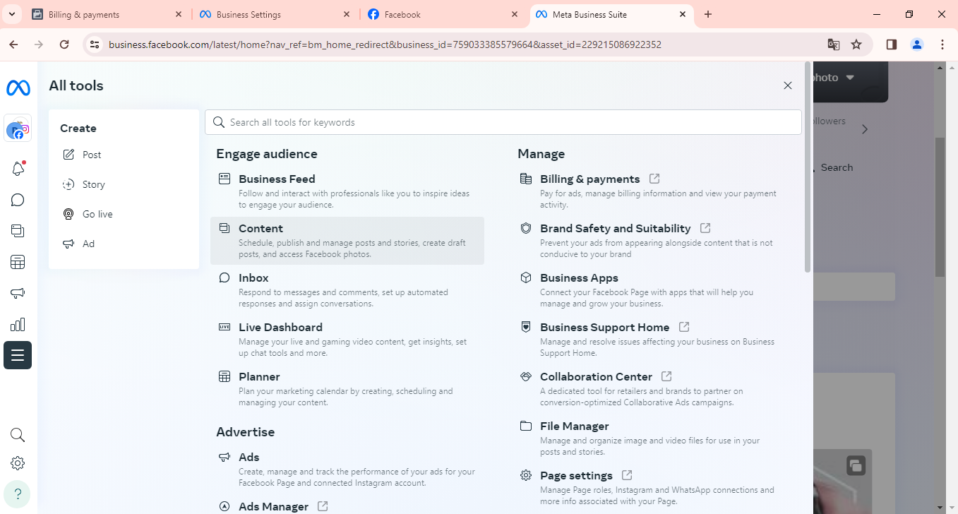Click the Page settings gear icon
The width and height of the screenshot is (958, 514).
[x=526, y=475]
